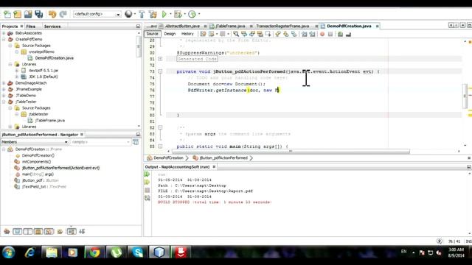
Task: Open the AbstractButton.java editor tab
Action: pyautogui.click(x=182, y=26)
